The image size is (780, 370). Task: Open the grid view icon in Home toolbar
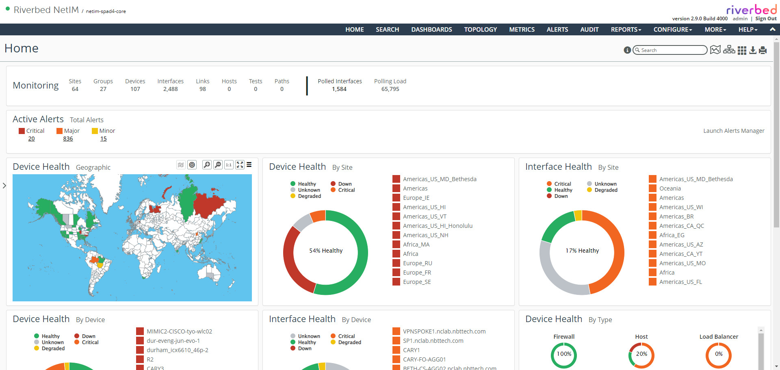tap(742, 50)
